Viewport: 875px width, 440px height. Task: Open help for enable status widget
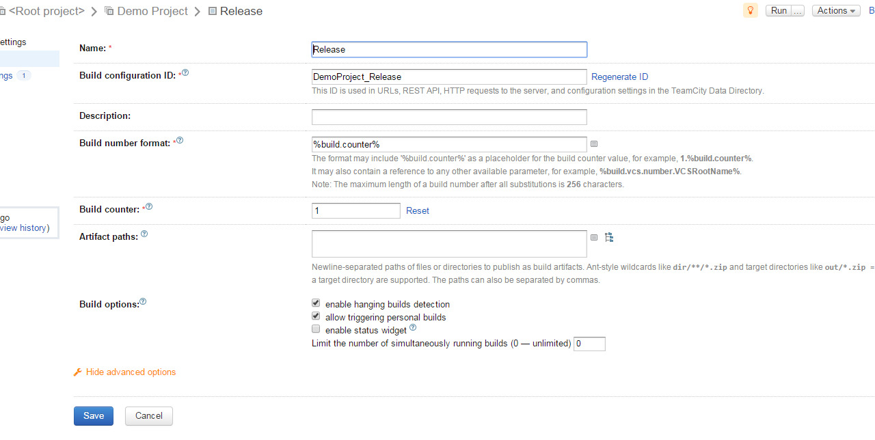pos(413,328)
